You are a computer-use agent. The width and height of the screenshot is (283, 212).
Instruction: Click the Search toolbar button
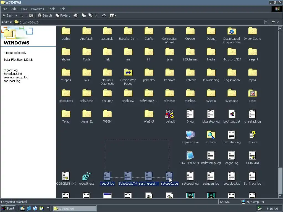click(45, 15)
